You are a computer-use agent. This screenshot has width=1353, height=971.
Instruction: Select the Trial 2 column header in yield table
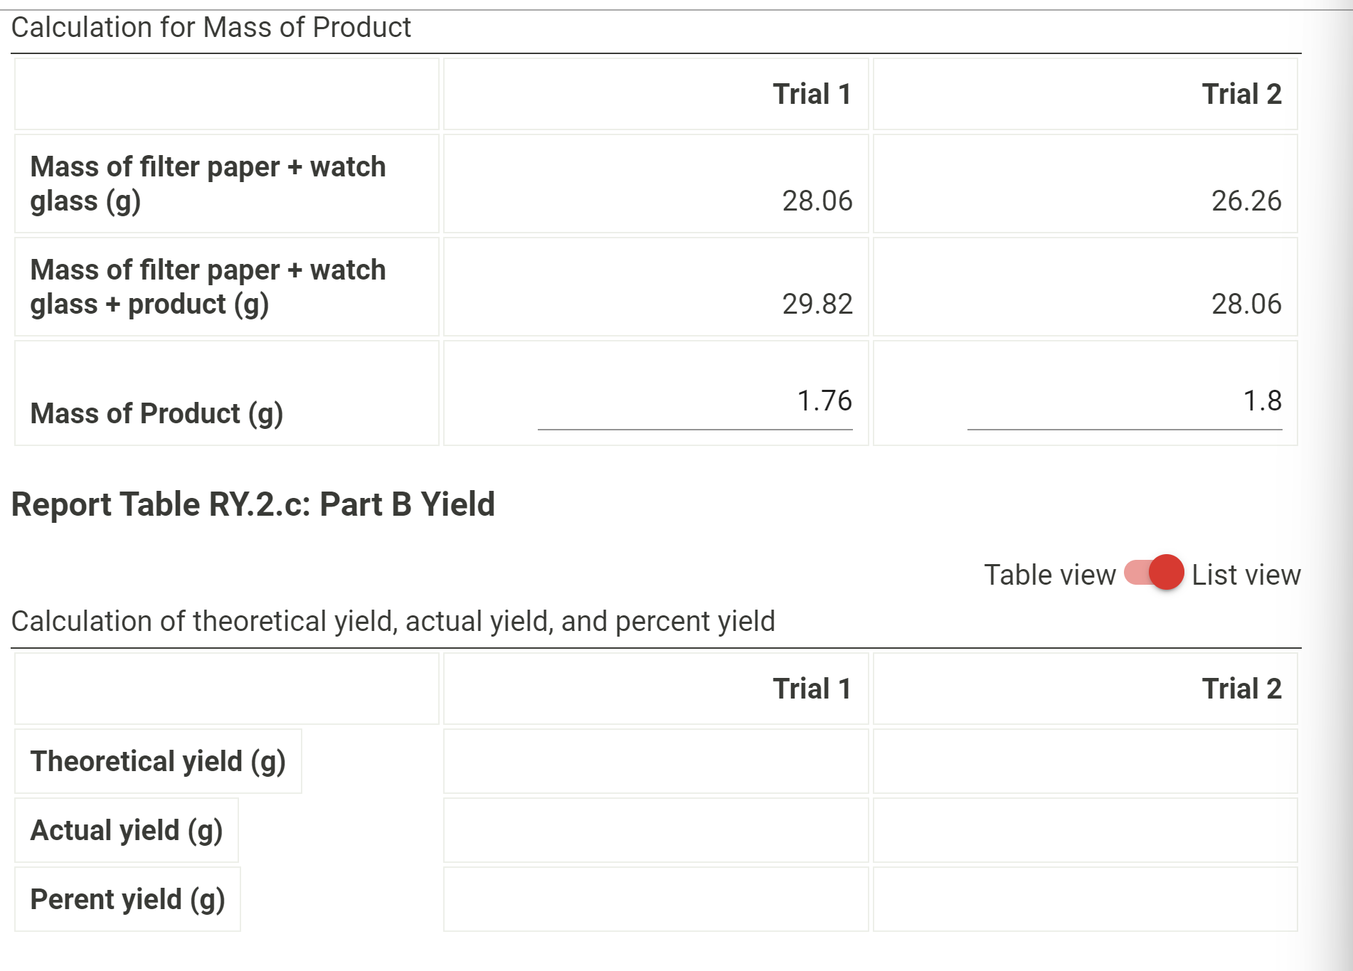[x=1241, y=687]
